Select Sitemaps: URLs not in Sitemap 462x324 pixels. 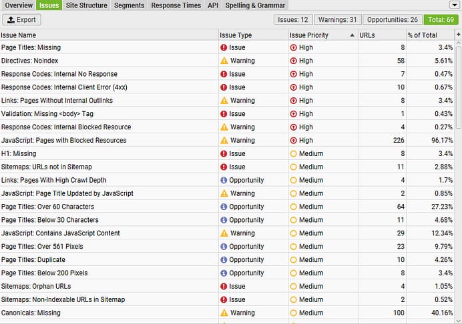(227, 167)
